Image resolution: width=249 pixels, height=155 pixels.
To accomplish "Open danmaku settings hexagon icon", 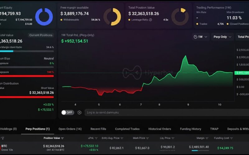I will click(79, 113).
